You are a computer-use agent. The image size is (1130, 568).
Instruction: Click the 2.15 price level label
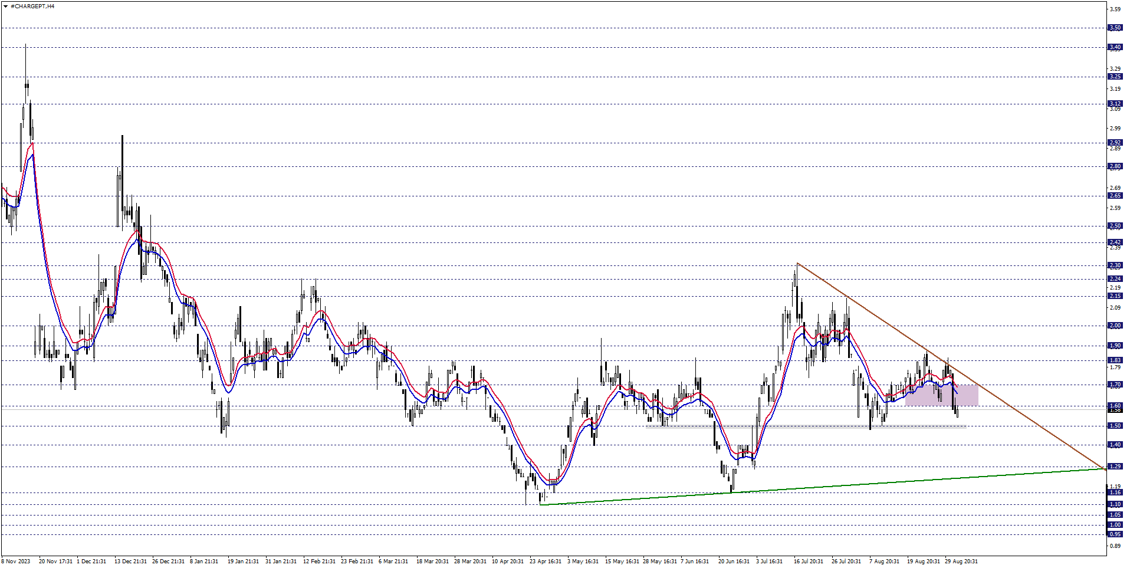(1115, 296)
